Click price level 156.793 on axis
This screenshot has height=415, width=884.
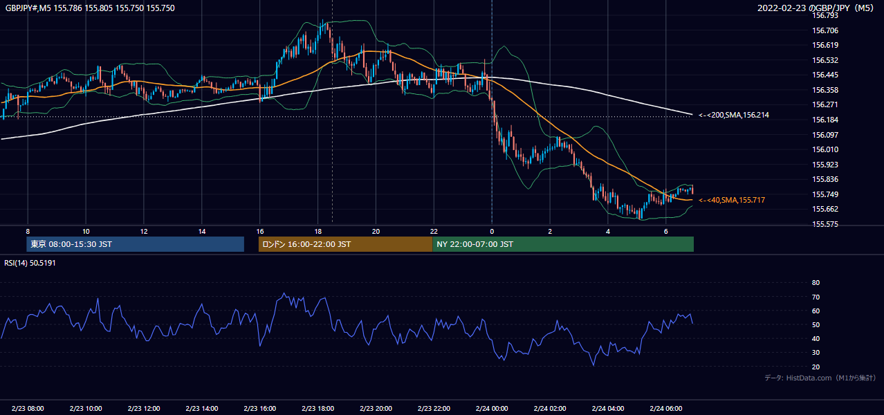[825, 15]
